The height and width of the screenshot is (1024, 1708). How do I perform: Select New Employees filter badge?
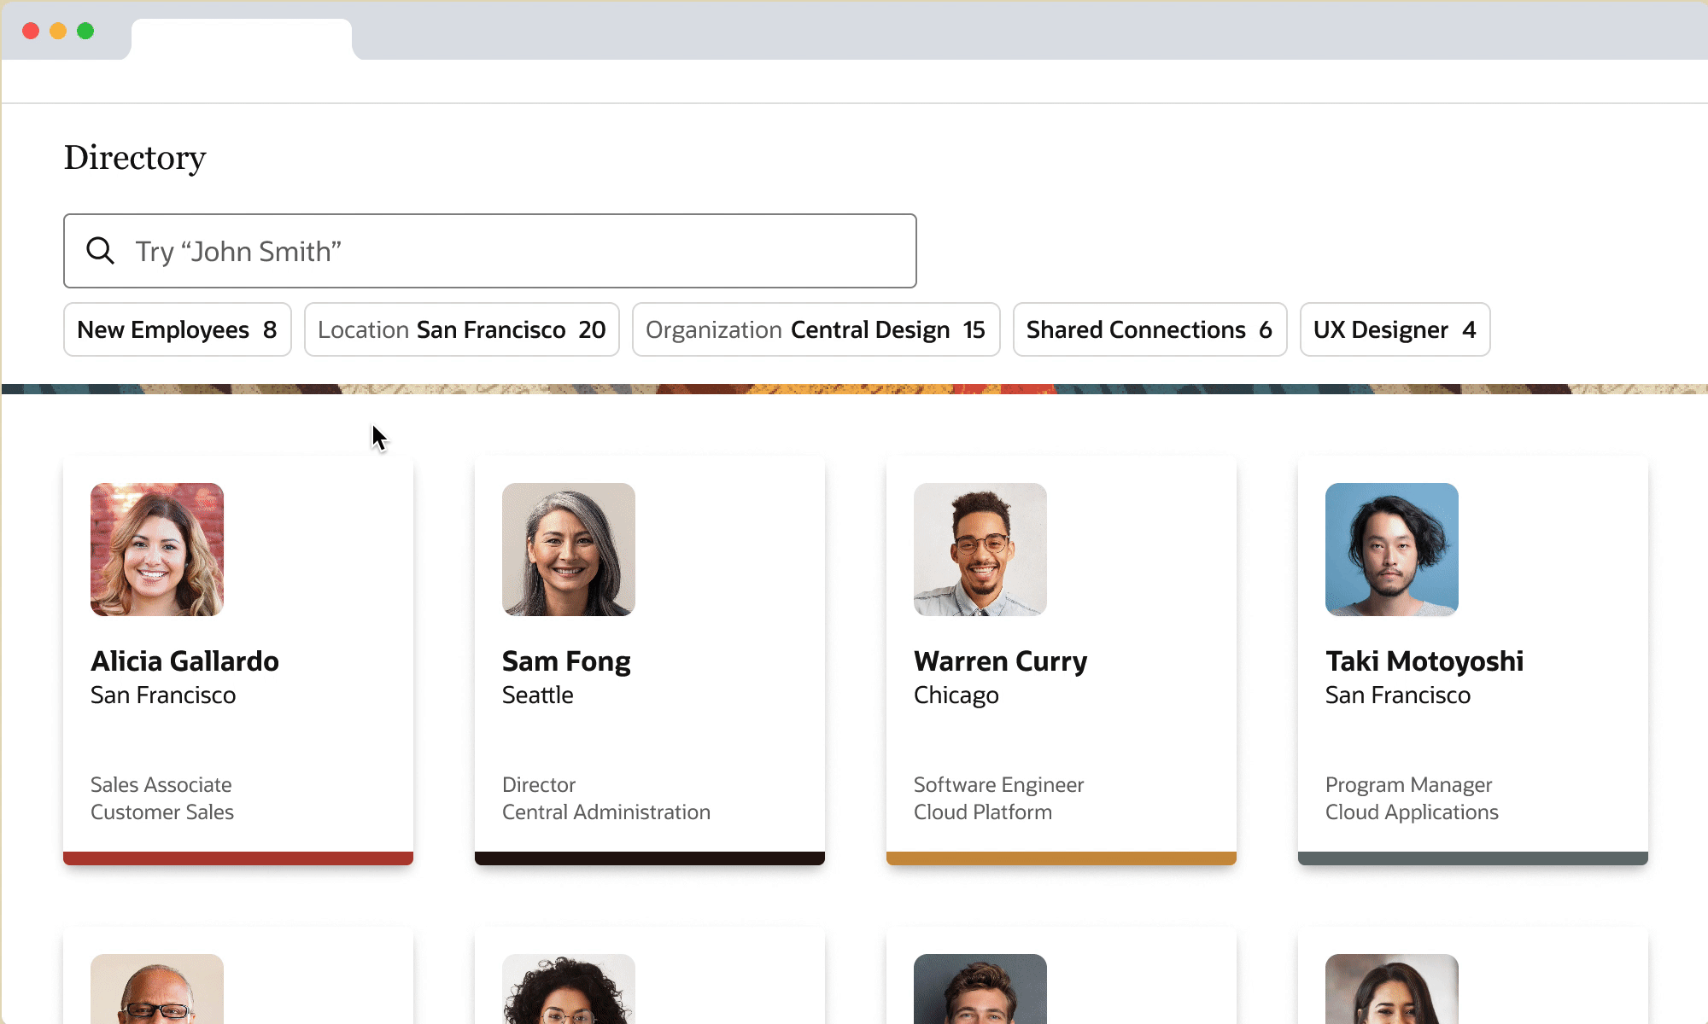(177, 329)
